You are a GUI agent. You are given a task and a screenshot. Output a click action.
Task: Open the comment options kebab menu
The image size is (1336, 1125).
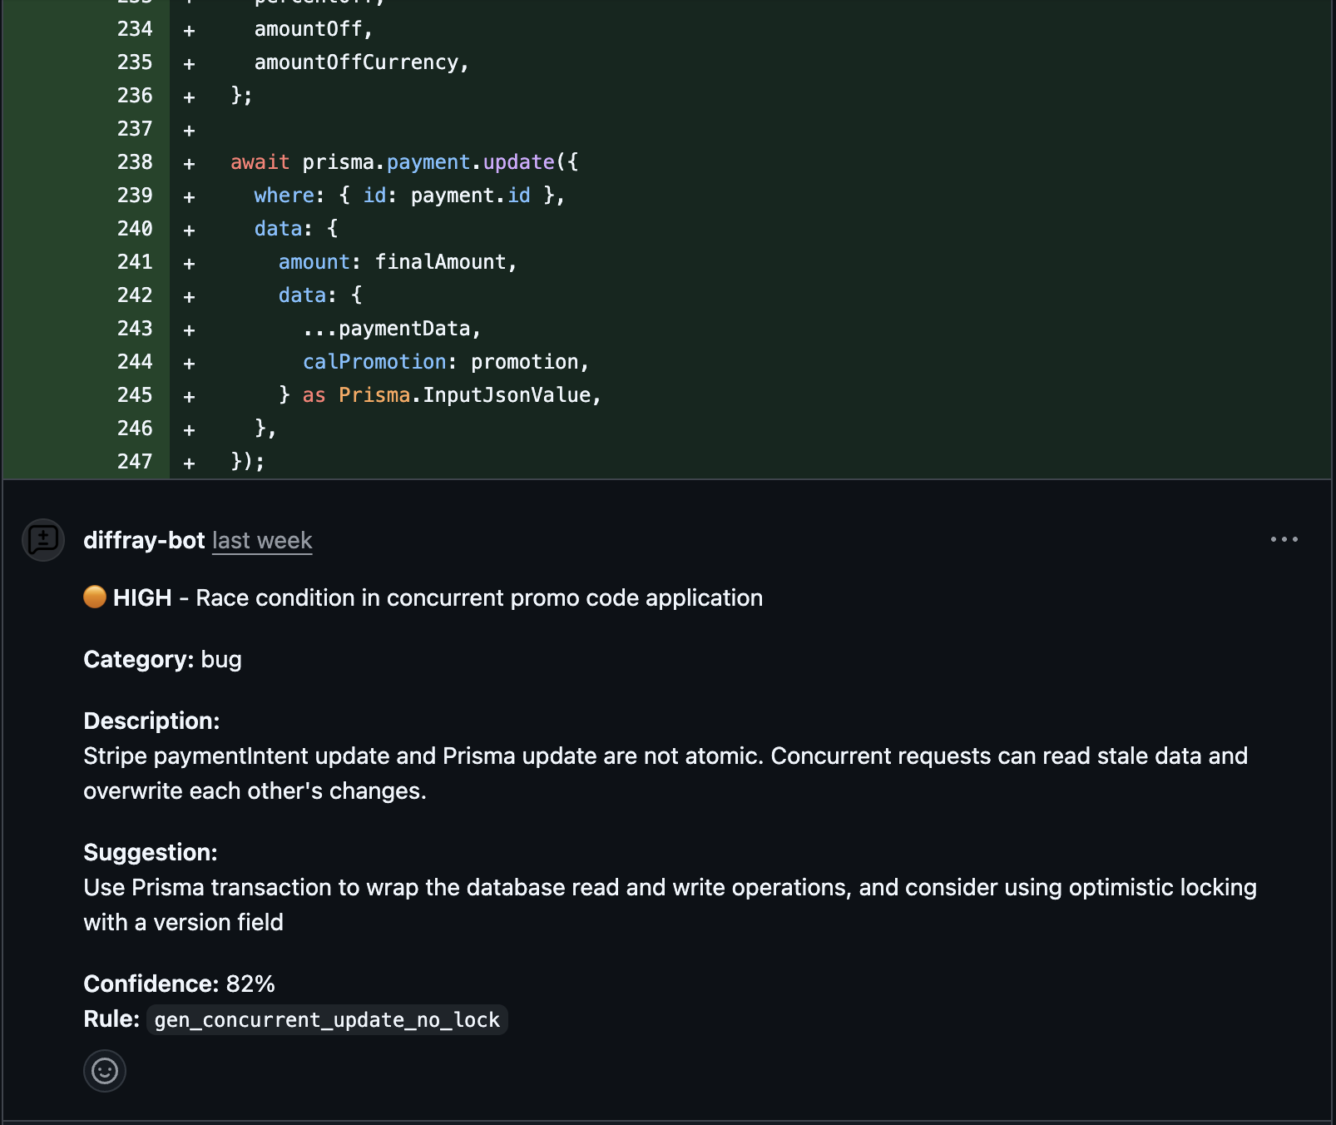click(1284, 539)
